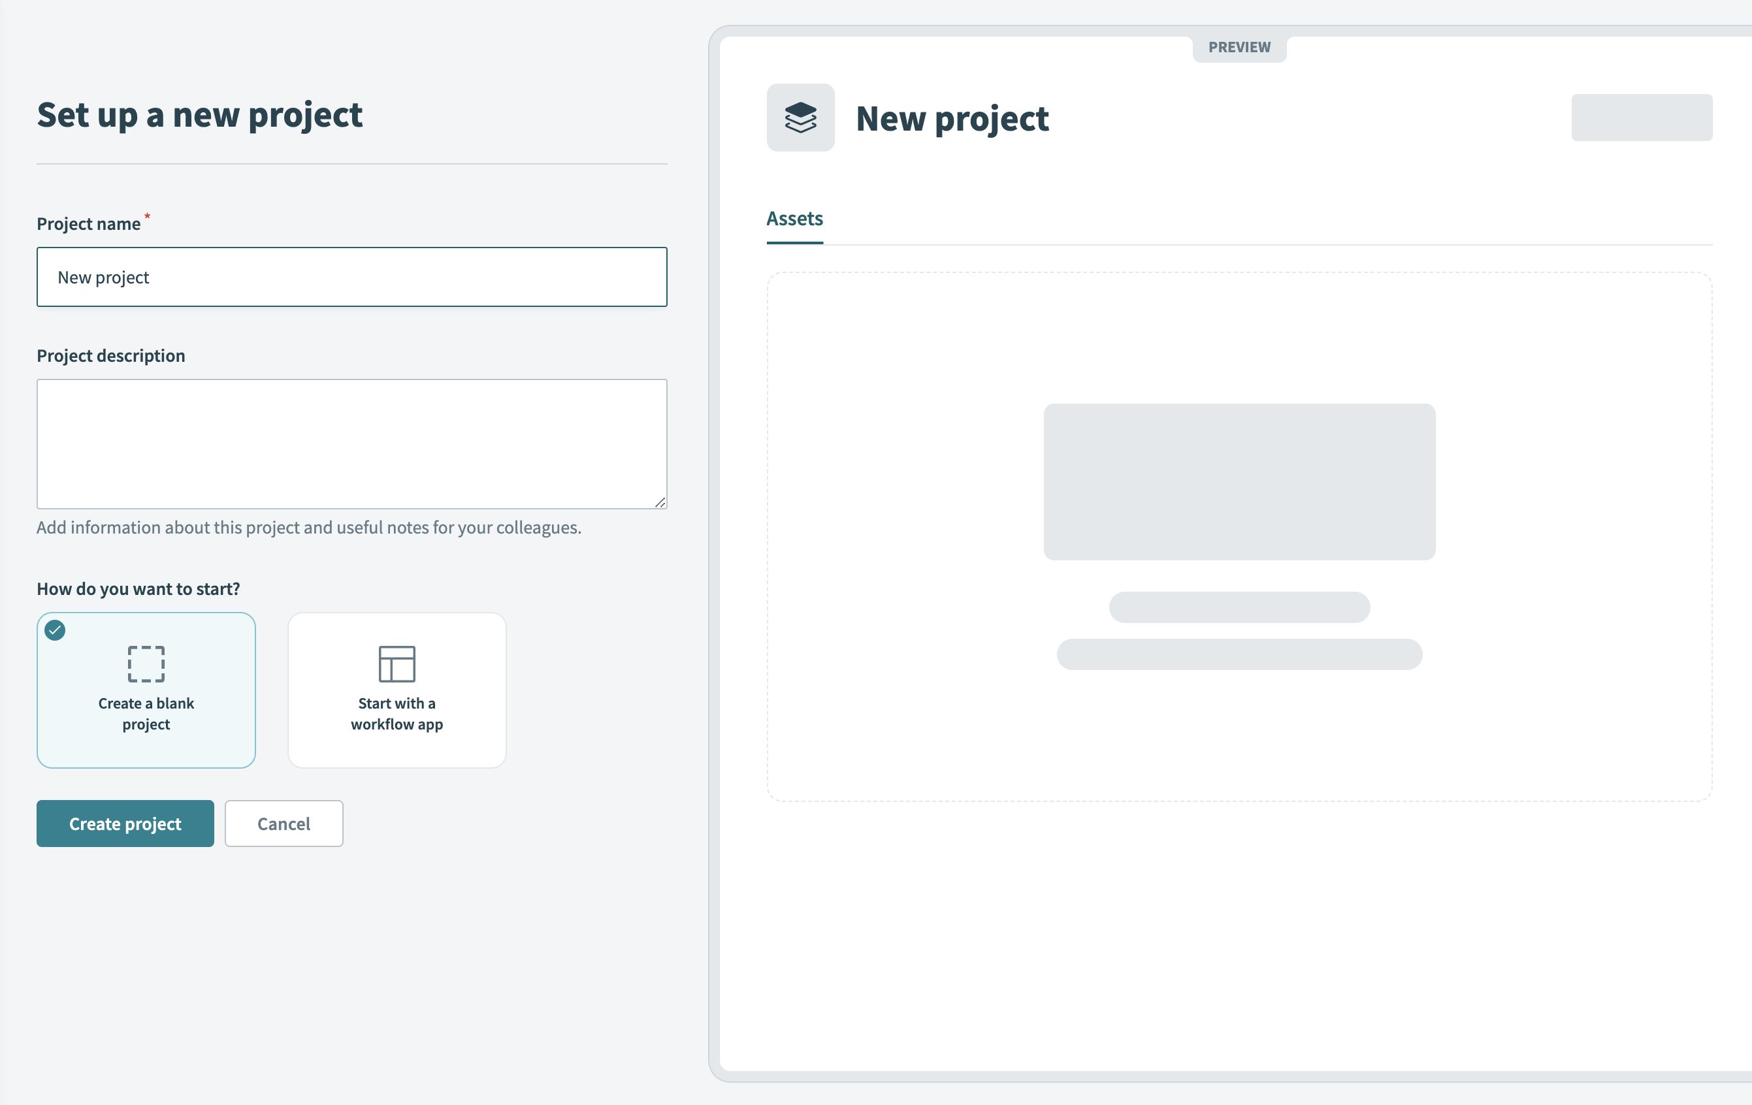Click the Set up a new project heading
Image resolution: width=1752 pixels, height=1105 pixels.
(x=200, y=114)
